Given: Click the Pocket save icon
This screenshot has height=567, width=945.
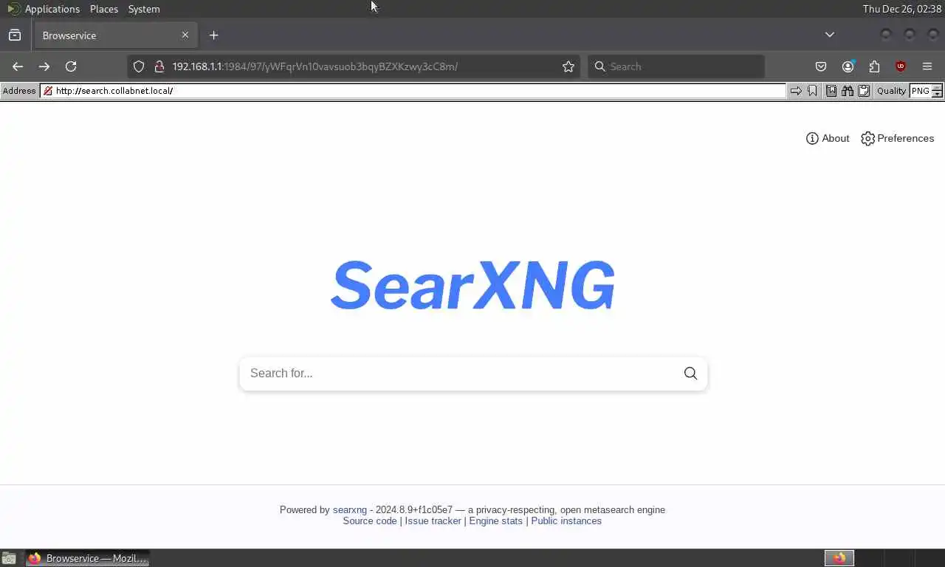Looking at the screenshot, I should coord(821,66).
